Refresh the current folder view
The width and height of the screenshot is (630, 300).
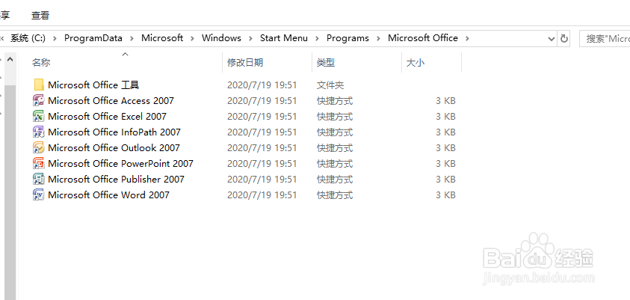(564, 38)
